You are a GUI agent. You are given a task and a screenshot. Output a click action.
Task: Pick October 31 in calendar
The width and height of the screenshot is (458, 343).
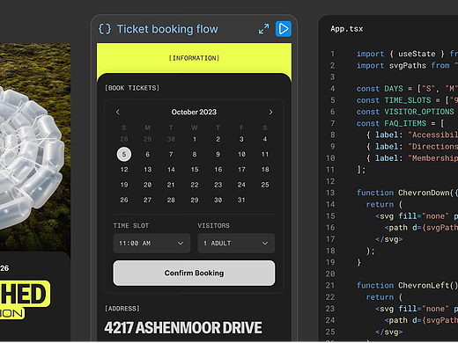(x=241, y=200)
